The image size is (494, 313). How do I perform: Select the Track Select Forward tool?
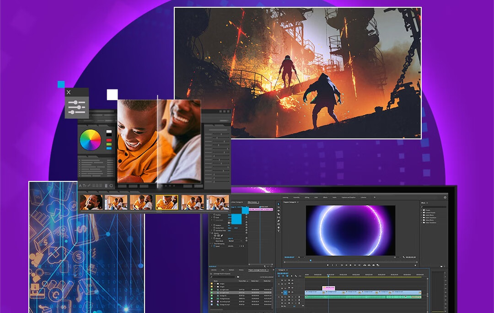pos(279,207)
